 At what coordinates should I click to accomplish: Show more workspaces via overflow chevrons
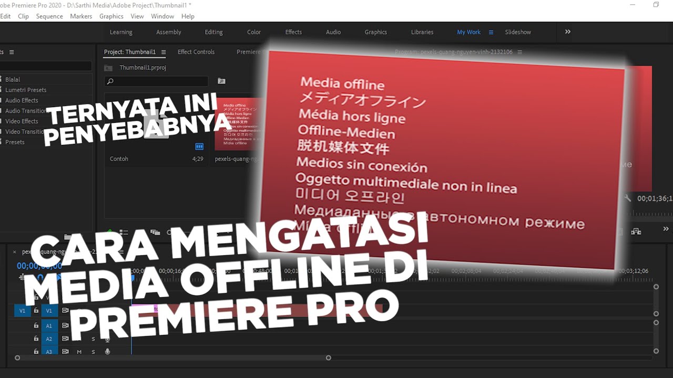click(568, 31)
